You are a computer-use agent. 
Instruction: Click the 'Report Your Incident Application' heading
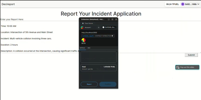(101, 14)
